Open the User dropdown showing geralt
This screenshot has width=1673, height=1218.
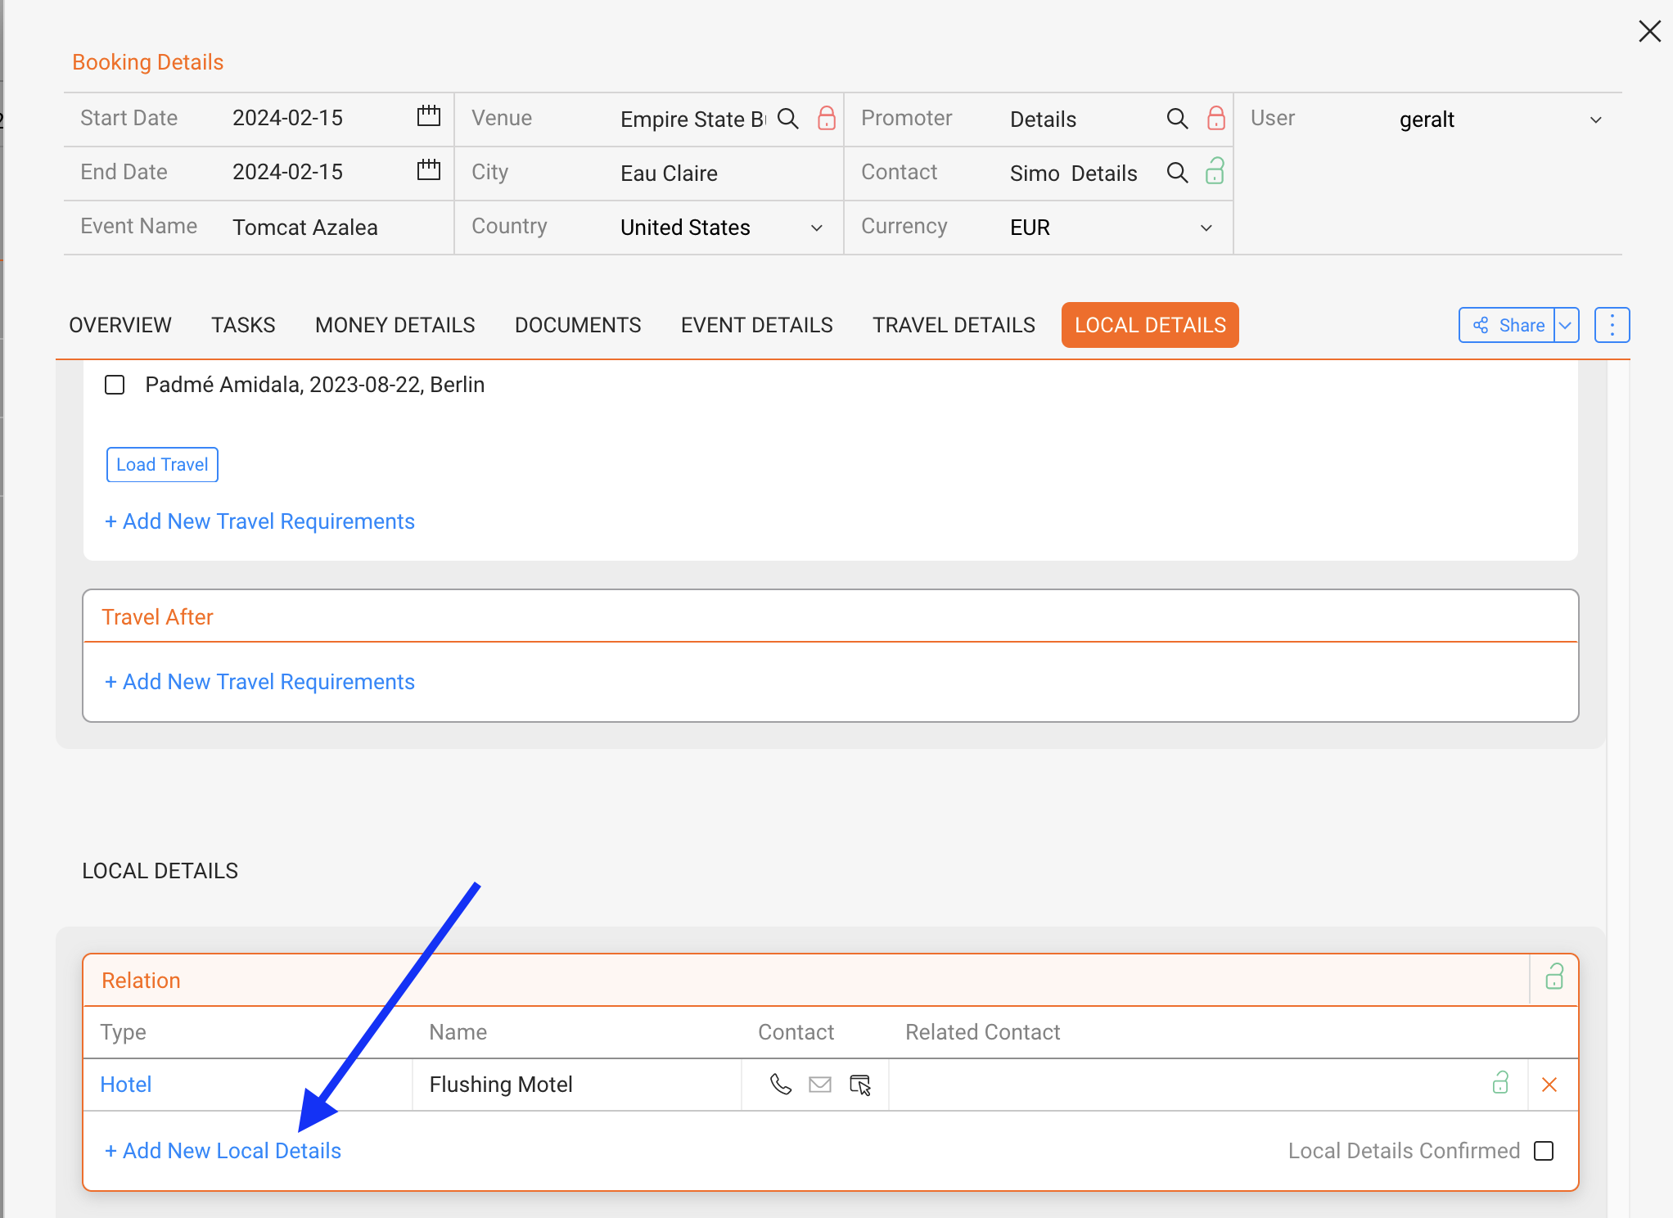pyautogui.click(x=1595, y=120)
